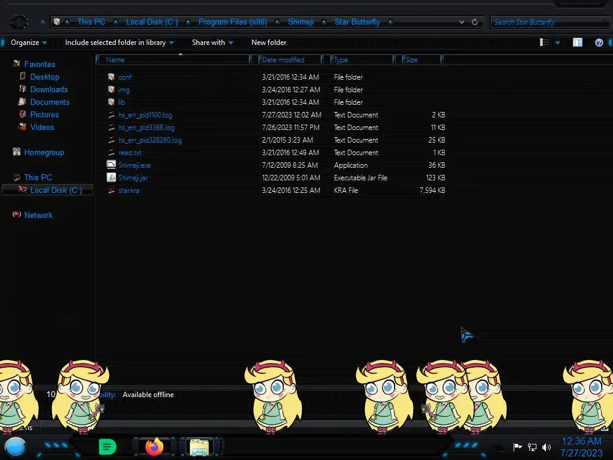Image resolution: width=613 pixels, height=460 pixels.
Task: Click the File Explorer taskbar icon
Action: 199,447
